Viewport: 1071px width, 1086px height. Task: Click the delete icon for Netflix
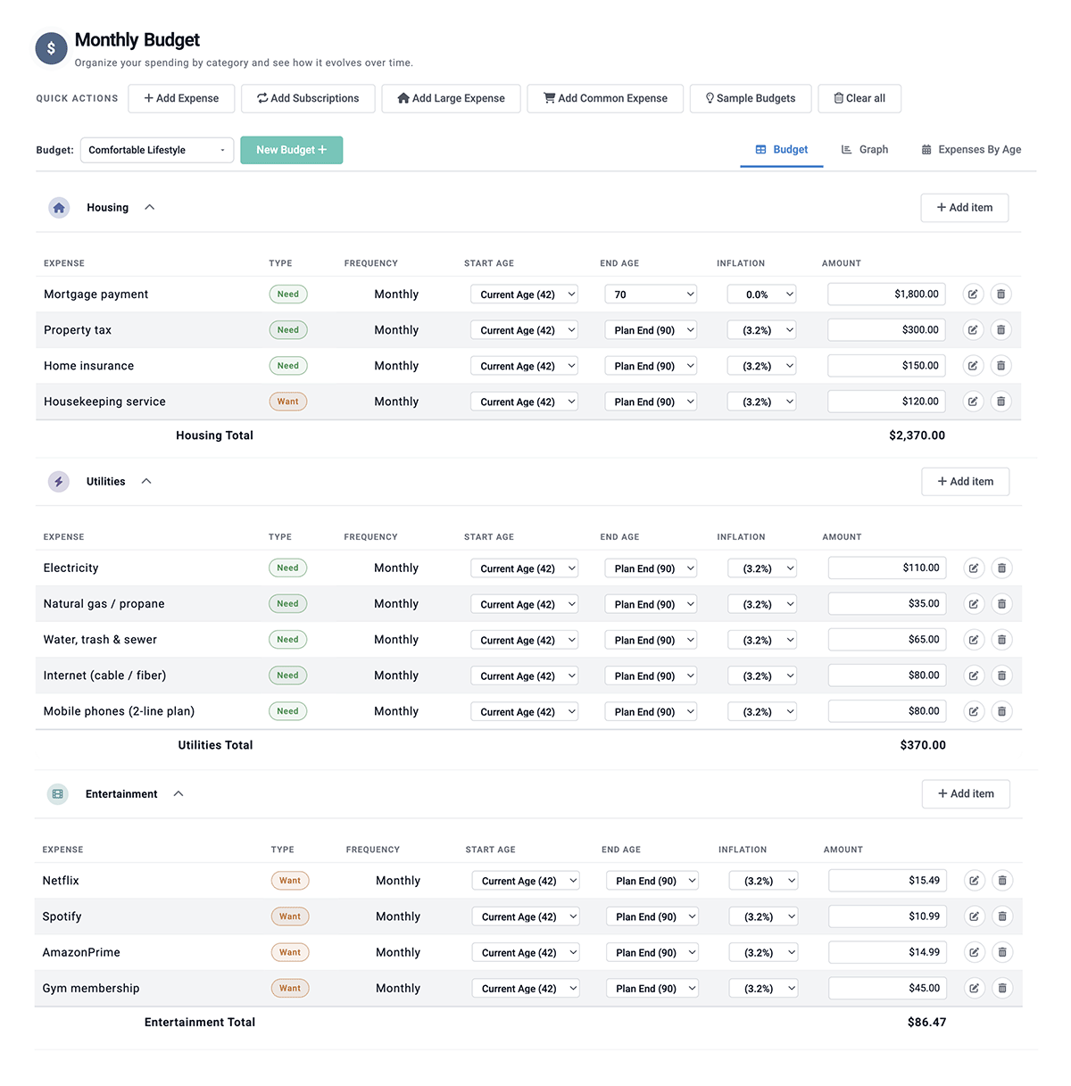(1002, 880)
